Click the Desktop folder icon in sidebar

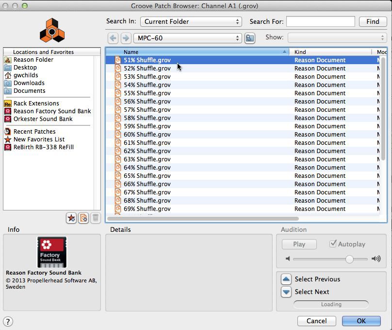pos(8,68)
